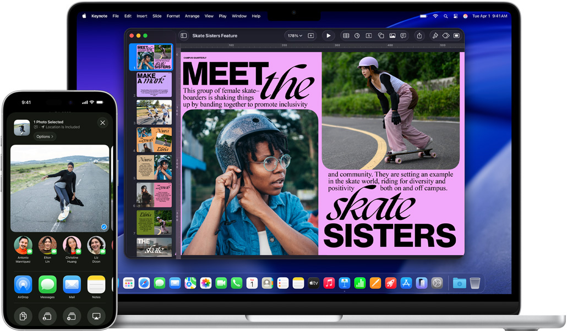Open the Arrange menu
This screenshot has height=331, width=567.
click(x=192, y=16)
